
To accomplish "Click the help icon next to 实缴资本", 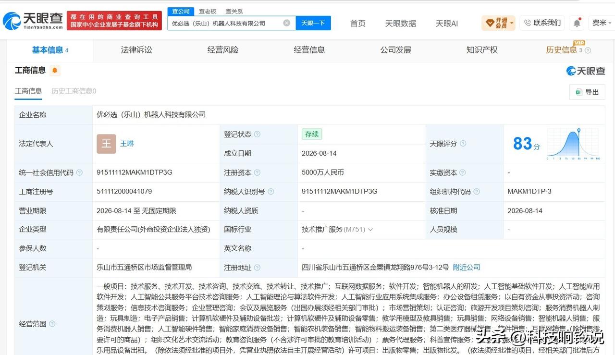I will (x=463, y=172).
